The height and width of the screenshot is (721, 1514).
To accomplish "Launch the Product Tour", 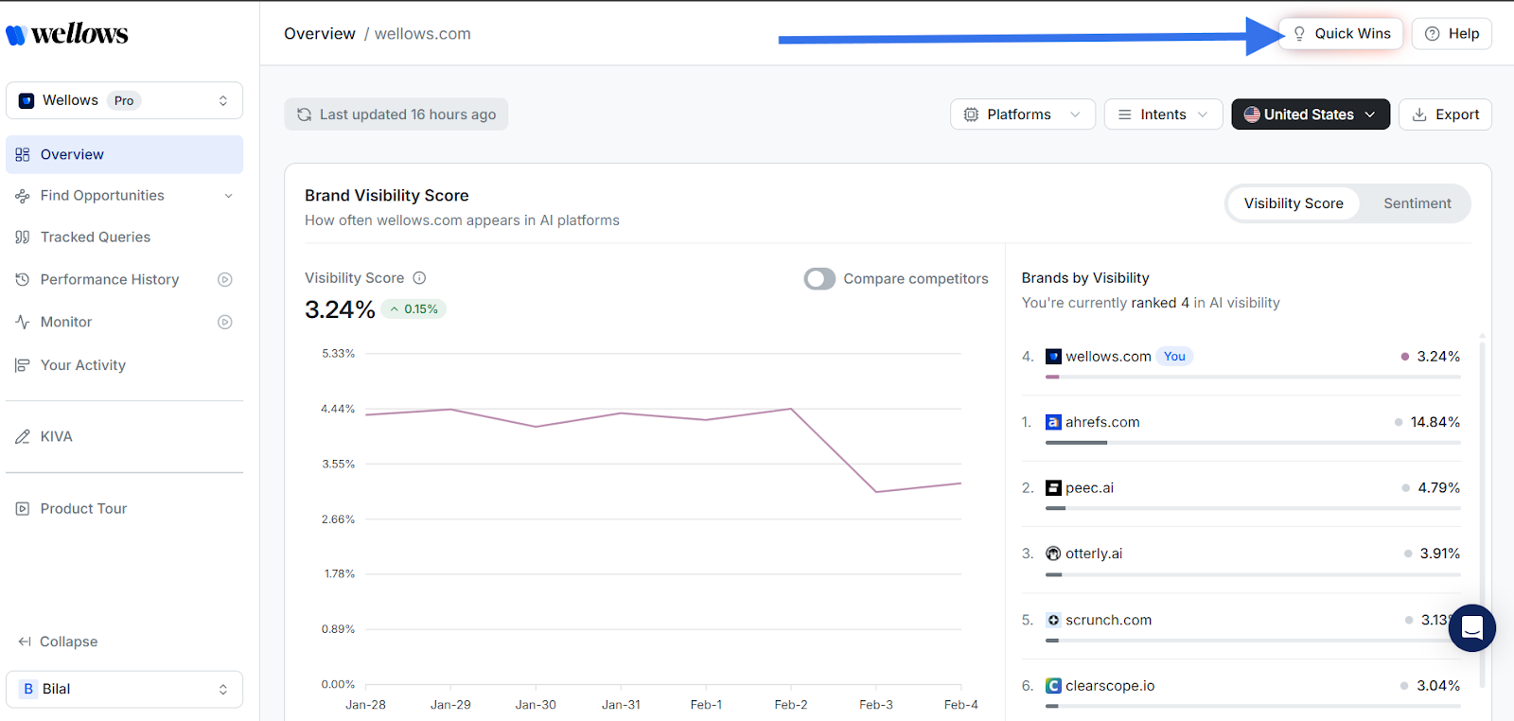I will 83,509.
